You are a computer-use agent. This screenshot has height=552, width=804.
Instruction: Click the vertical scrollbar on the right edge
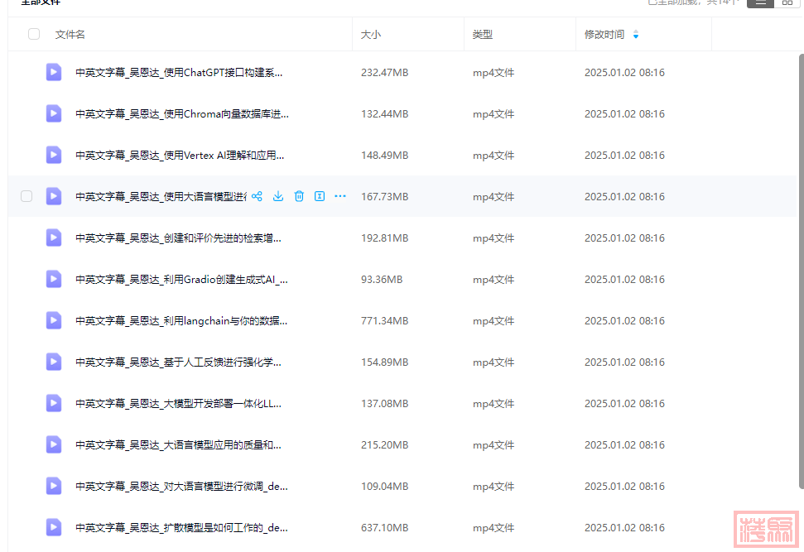tap(800, 248)
